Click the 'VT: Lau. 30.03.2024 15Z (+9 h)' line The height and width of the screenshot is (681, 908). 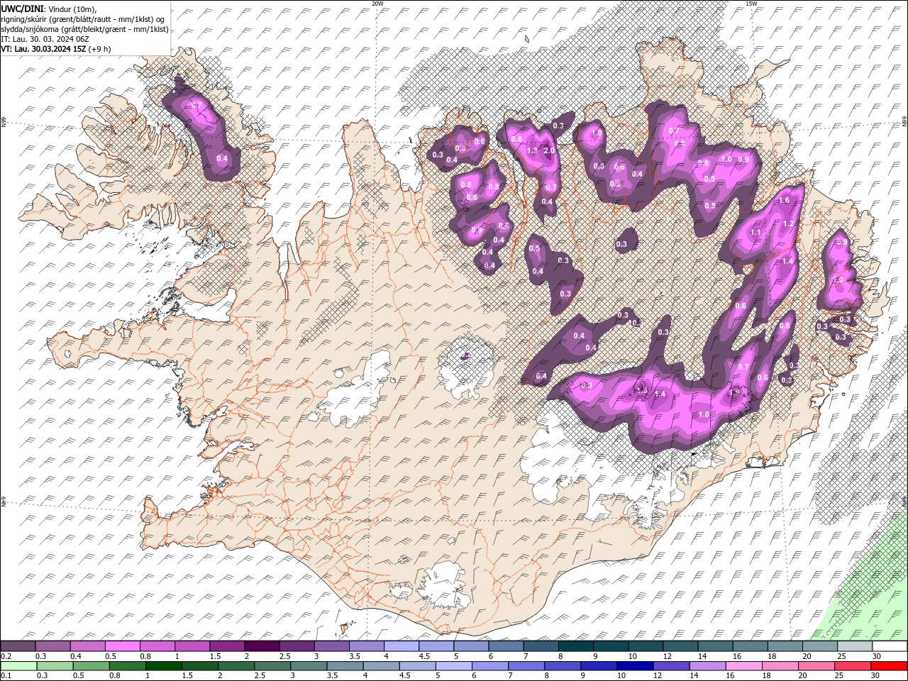(x=56, y=49)
